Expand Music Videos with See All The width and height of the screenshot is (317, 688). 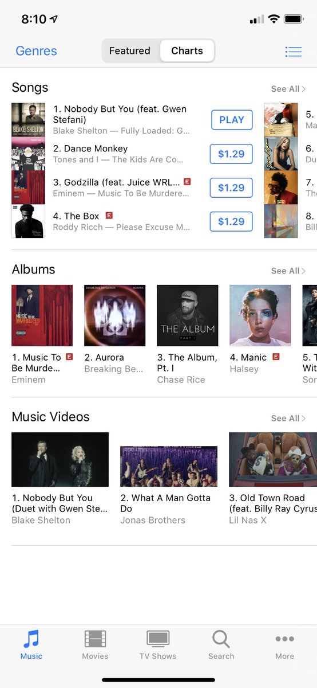288,418
